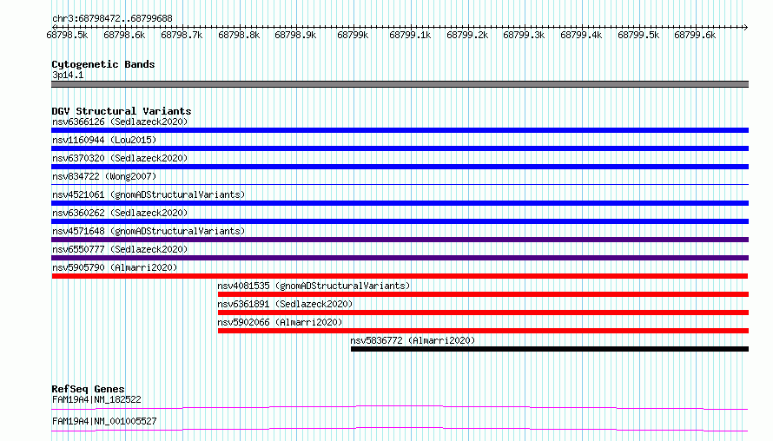Click the blue bar under nsv4521061
The image size is (773, 441).
coord(400,203)
